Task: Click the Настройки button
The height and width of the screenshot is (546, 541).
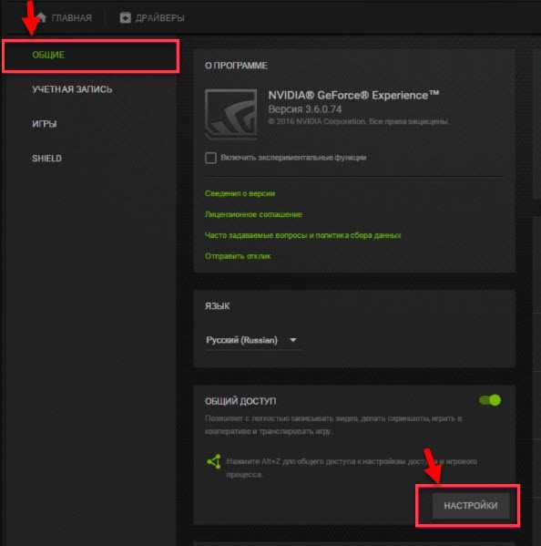Action: point(471,506)
